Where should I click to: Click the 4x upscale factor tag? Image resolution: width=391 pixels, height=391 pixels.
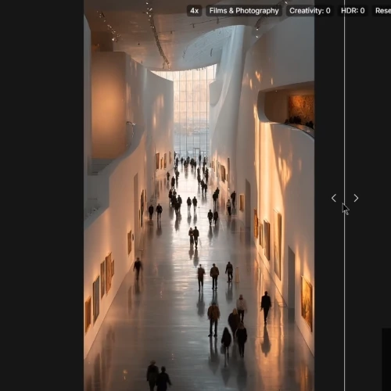[194, 11]
